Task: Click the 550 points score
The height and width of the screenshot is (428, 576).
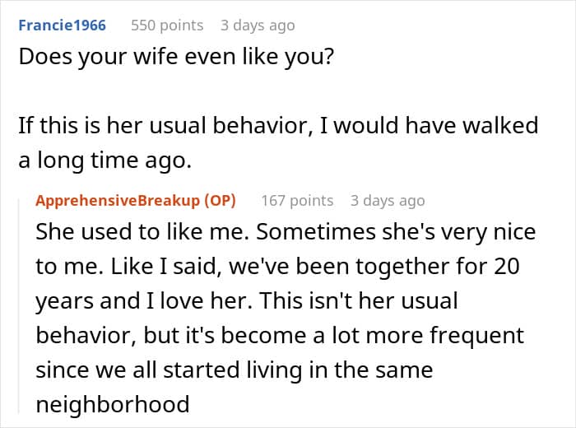Action: point(167,26)
